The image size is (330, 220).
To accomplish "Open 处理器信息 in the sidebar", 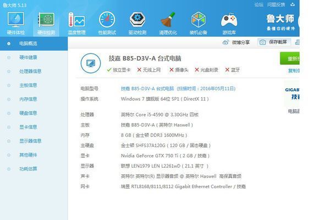I will [30, 71].
